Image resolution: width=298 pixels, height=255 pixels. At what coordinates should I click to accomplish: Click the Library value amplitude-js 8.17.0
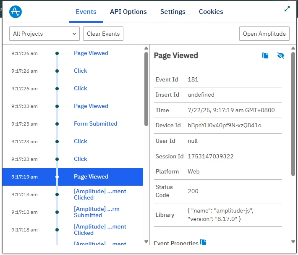[x=220, y=215]
